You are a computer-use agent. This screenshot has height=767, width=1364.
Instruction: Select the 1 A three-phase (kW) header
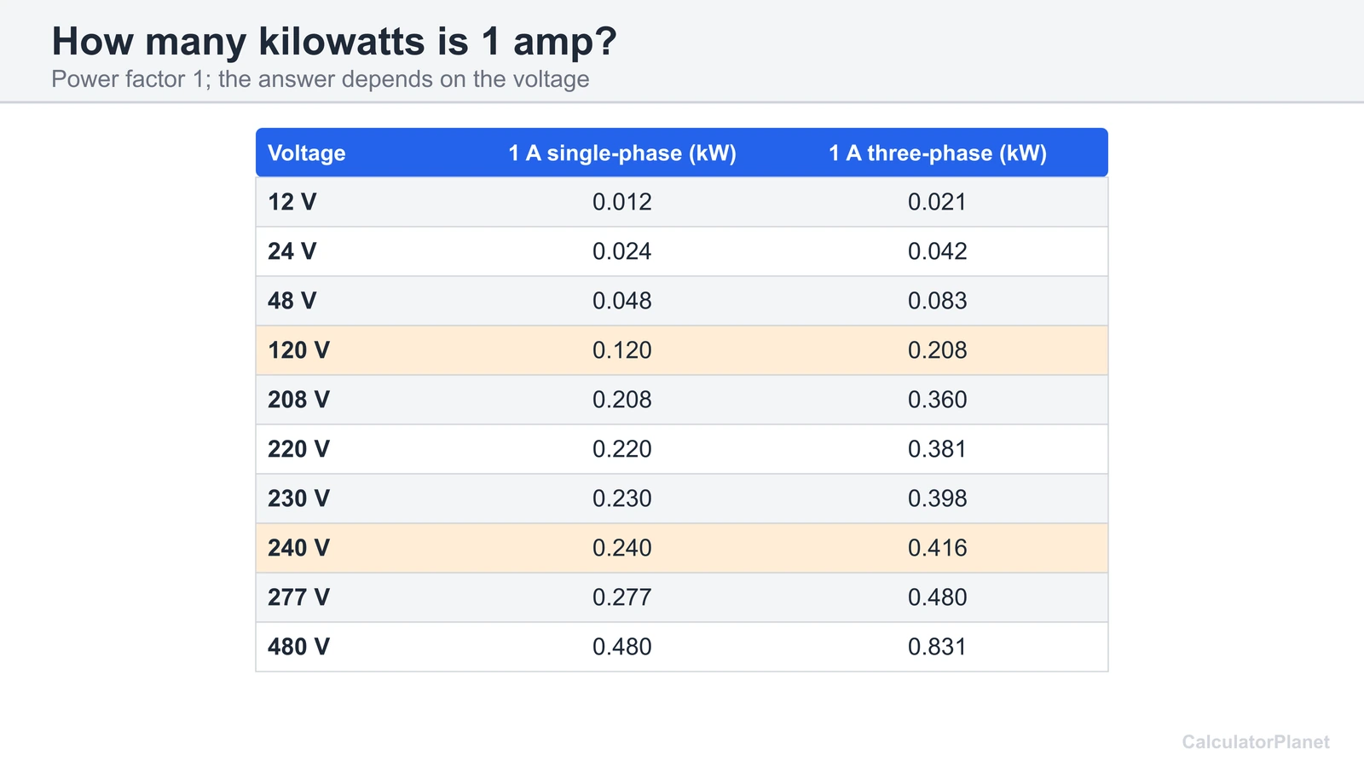click(938, 153)
